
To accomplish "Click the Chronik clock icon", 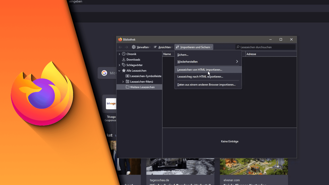I will pyautogui.click(x=124, y=54).
